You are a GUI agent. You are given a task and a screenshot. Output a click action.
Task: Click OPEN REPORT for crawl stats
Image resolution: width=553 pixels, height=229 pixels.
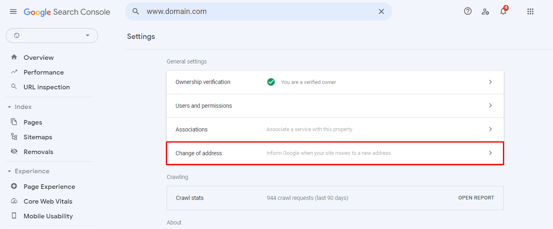pos(476,198)
